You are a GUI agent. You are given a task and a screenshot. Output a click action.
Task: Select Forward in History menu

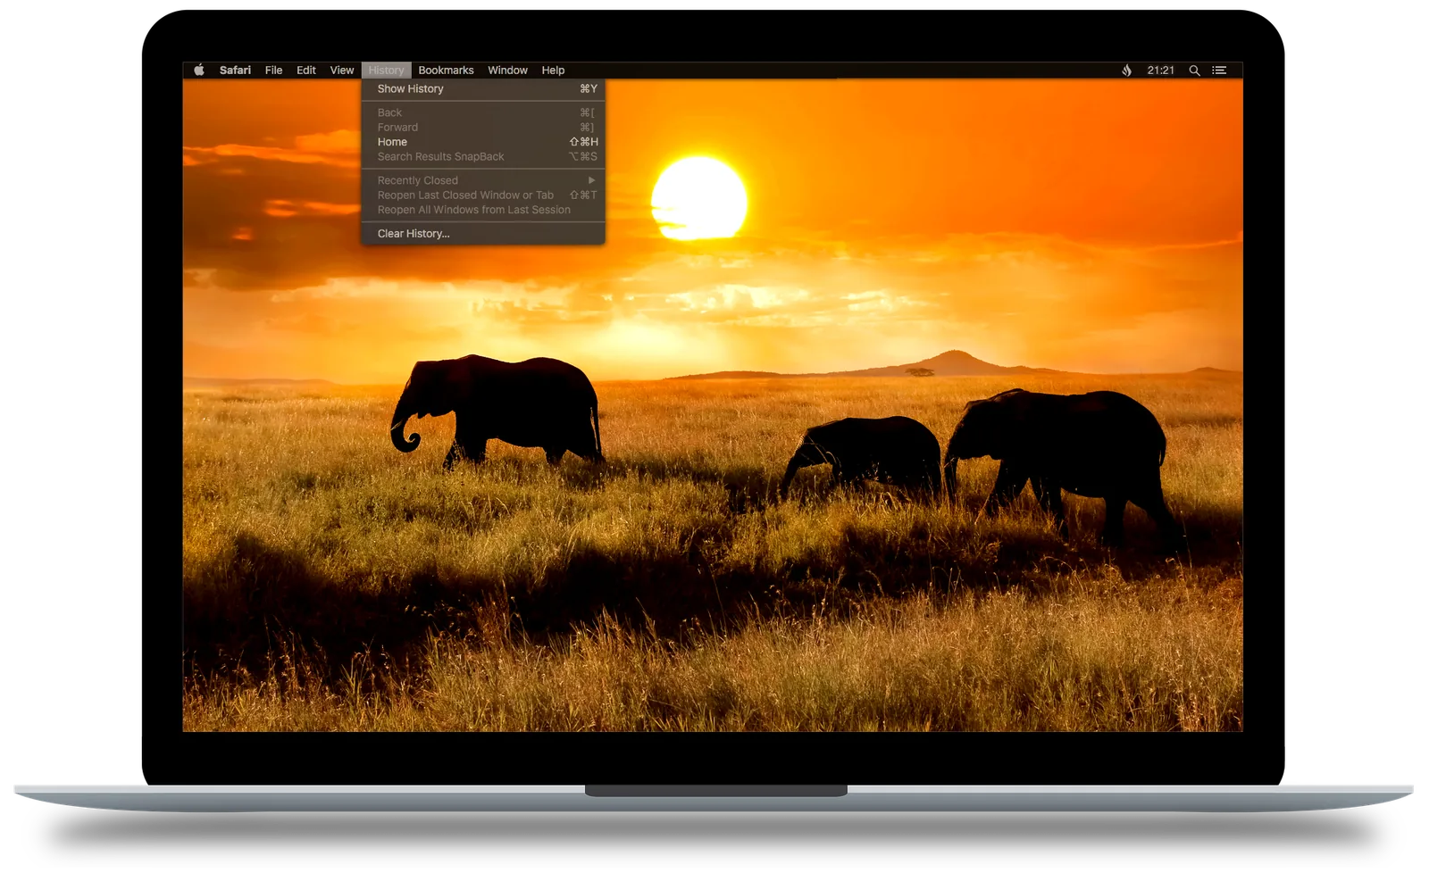[483, 127]
